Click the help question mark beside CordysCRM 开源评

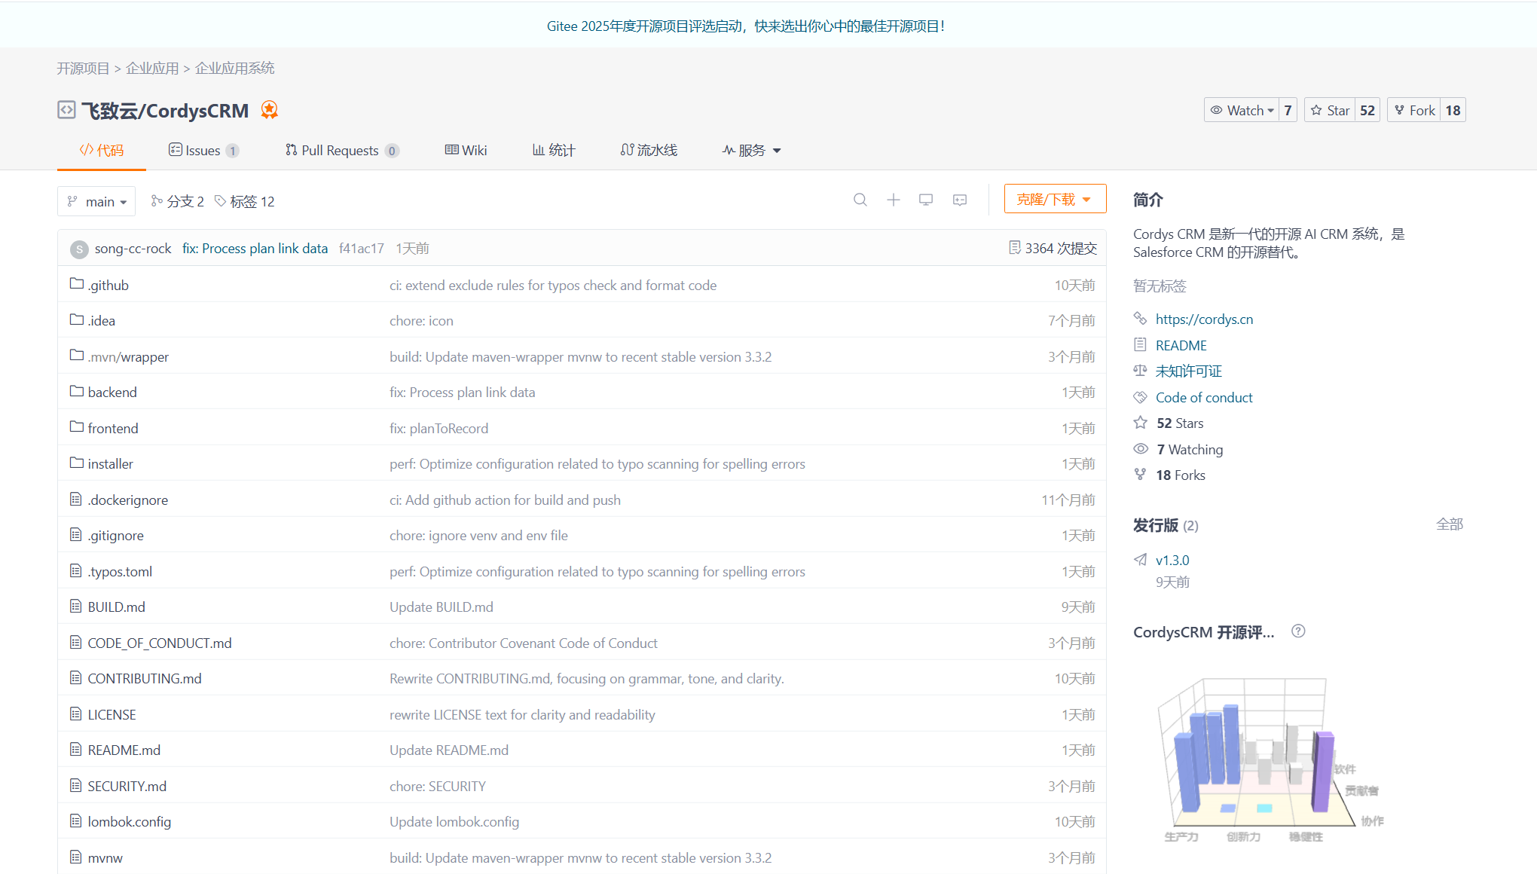[1298, 631]
